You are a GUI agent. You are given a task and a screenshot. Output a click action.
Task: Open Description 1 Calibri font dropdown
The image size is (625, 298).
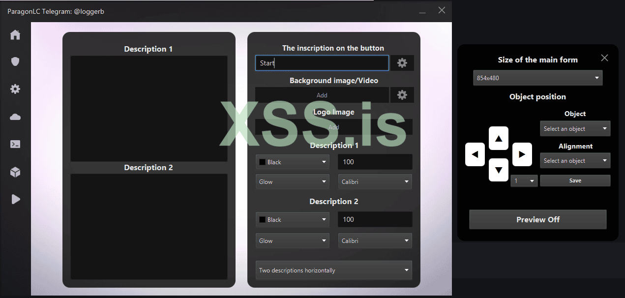(375, 181)
